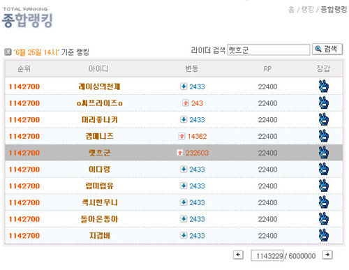Click the change value 14362

[x=197, y=136]
